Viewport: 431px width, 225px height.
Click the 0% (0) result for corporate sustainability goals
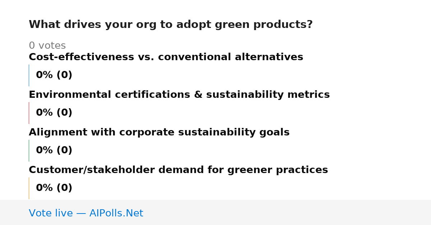(54, 150)
